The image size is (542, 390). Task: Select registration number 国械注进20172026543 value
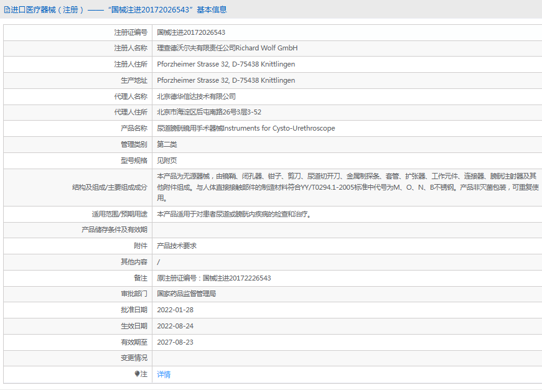pyautogui.click(x=191, y=32)
